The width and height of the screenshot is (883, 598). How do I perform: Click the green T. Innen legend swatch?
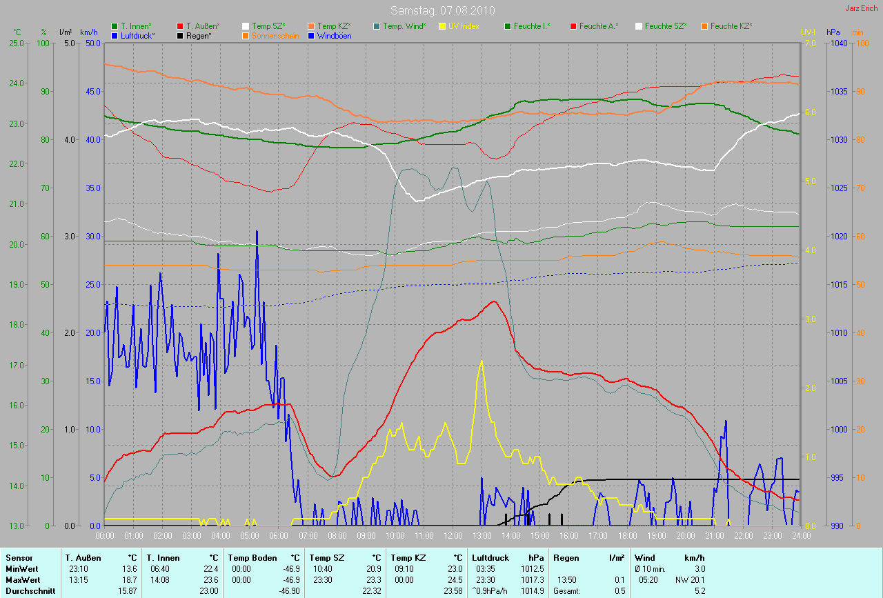pyautogui.click(x=115, y=26)
